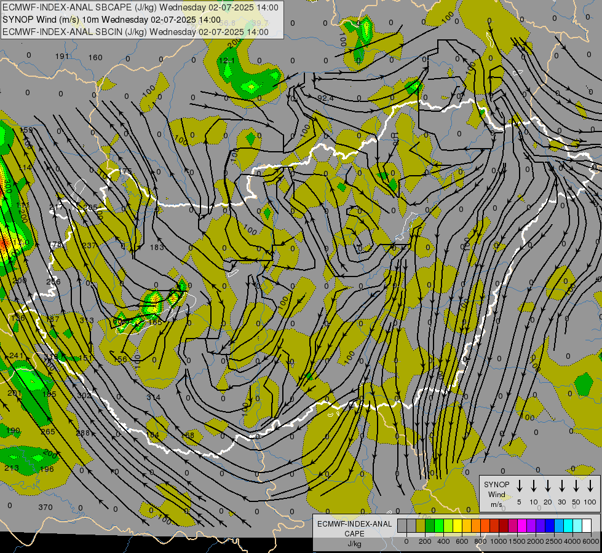The height and width of the screenshot is (553, 602).
Task: Click the map value 156
Action: [x=120, y=359]
